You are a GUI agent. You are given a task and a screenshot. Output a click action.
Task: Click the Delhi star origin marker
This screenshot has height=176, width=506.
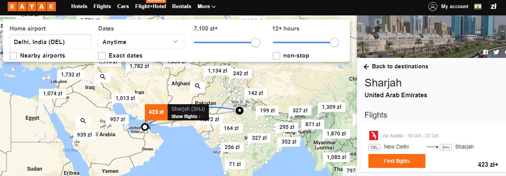pos(239,111)
